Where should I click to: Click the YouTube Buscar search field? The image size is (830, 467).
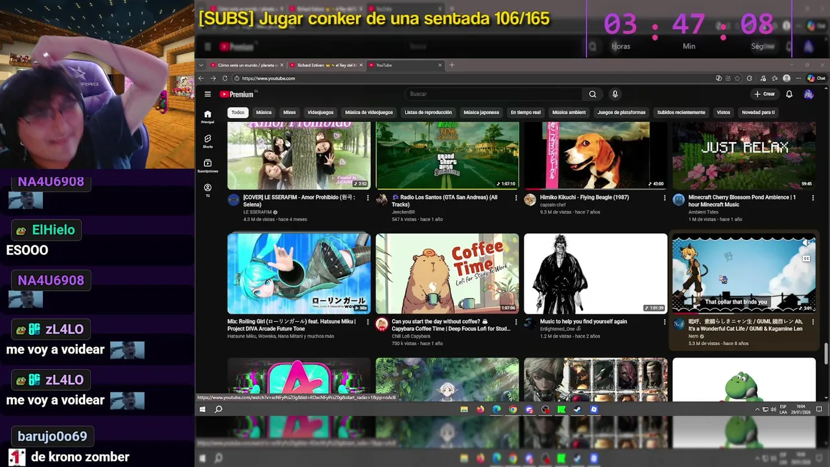click(493, 94)
